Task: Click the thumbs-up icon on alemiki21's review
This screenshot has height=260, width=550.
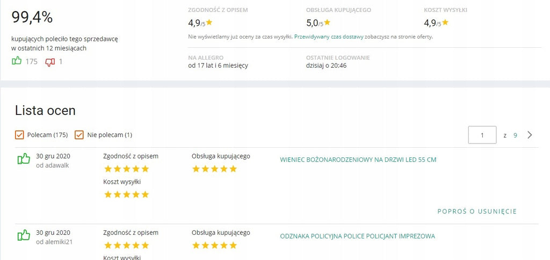Action: point(24,235)
